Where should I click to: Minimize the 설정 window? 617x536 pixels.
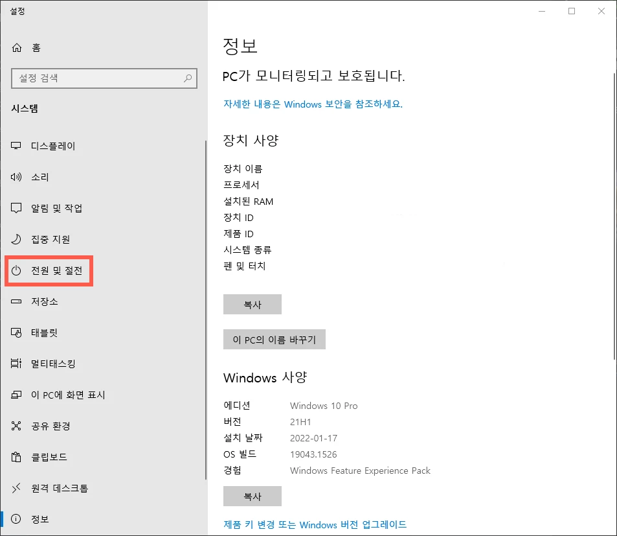542,11
